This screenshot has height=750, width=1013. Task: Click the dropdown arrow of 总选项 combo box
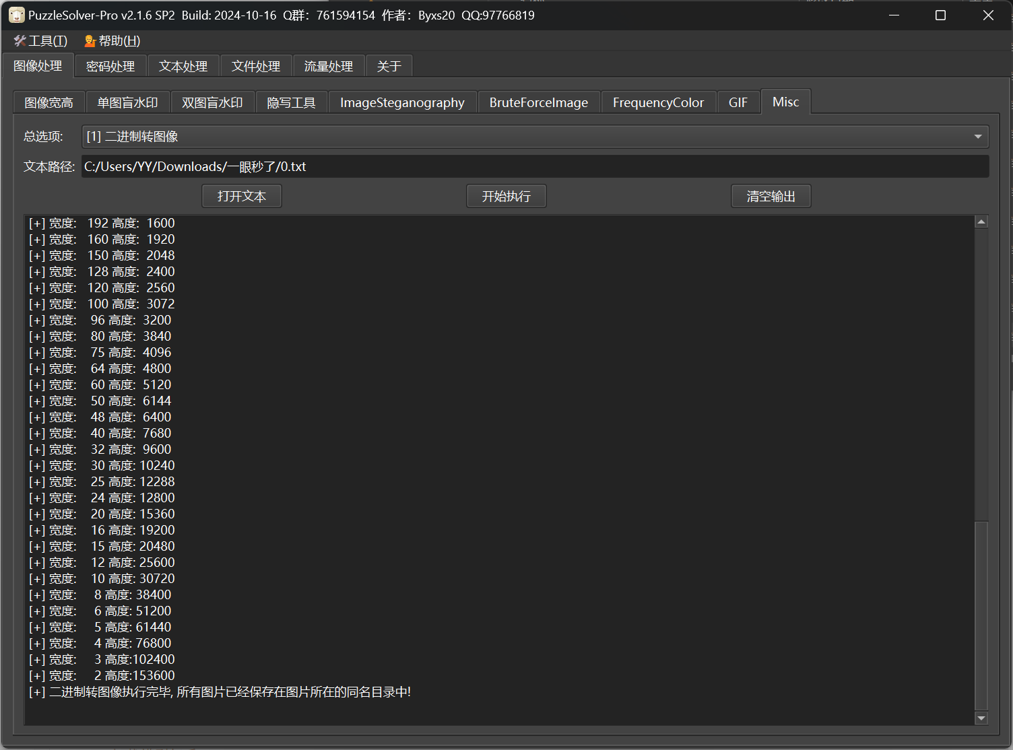(x=978, y=137)
